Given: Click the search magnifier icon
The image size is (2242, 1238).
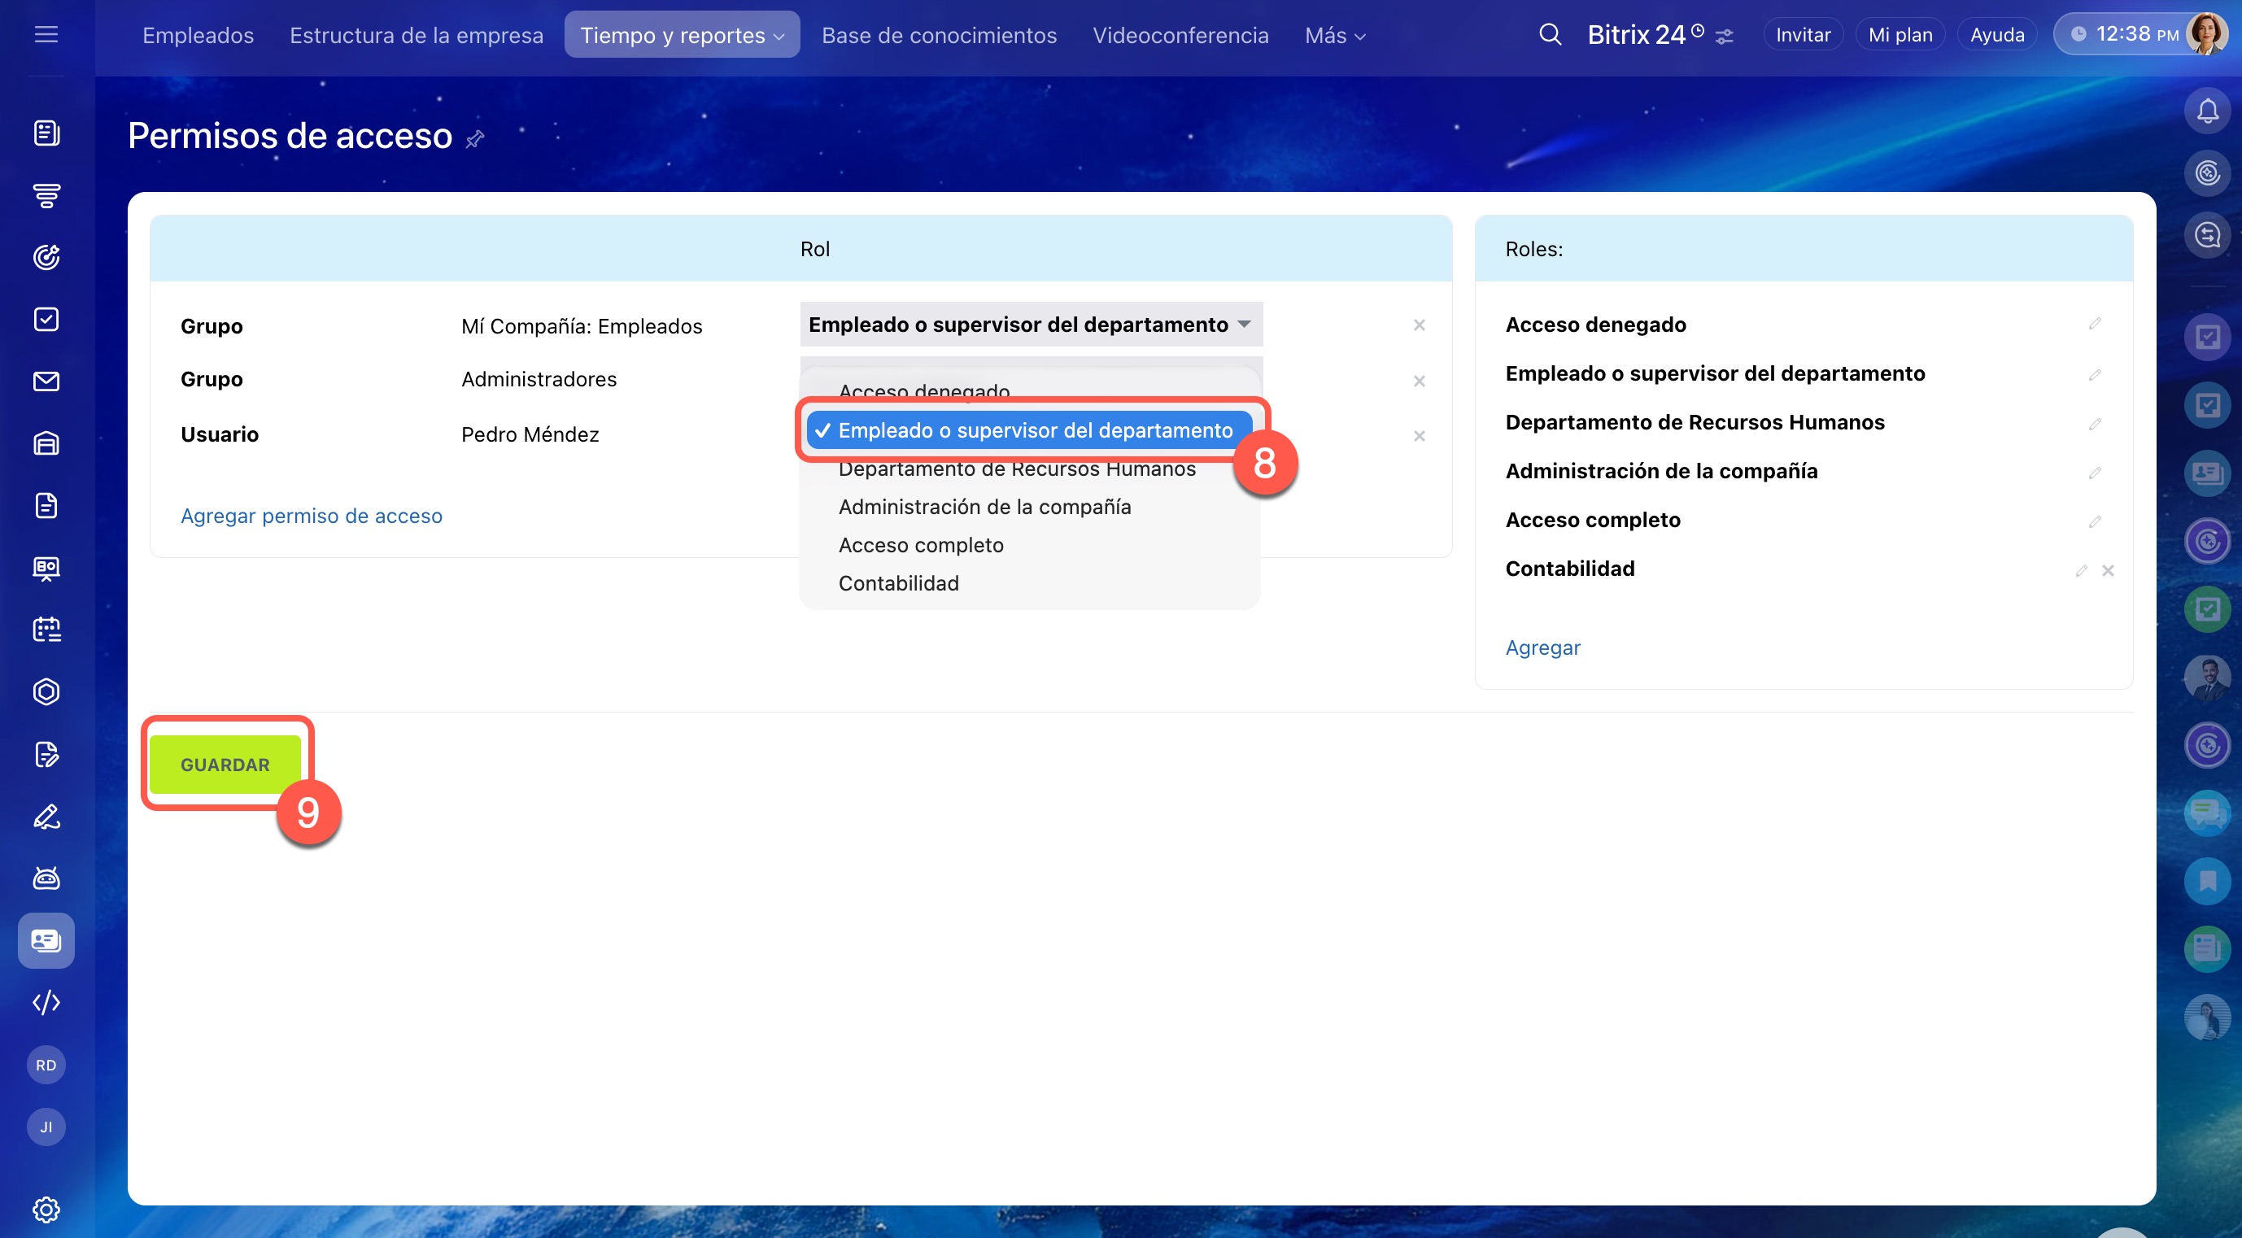Looking at the screenshot, I should [1549, 35].
